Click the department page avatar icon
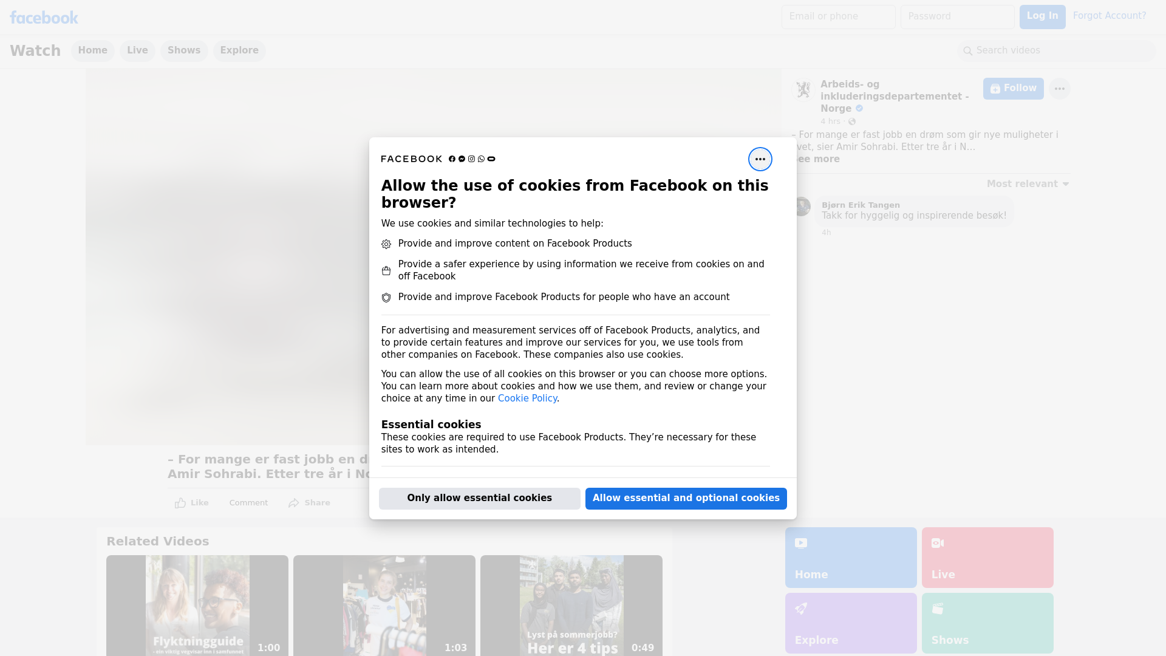 (803, 90)
